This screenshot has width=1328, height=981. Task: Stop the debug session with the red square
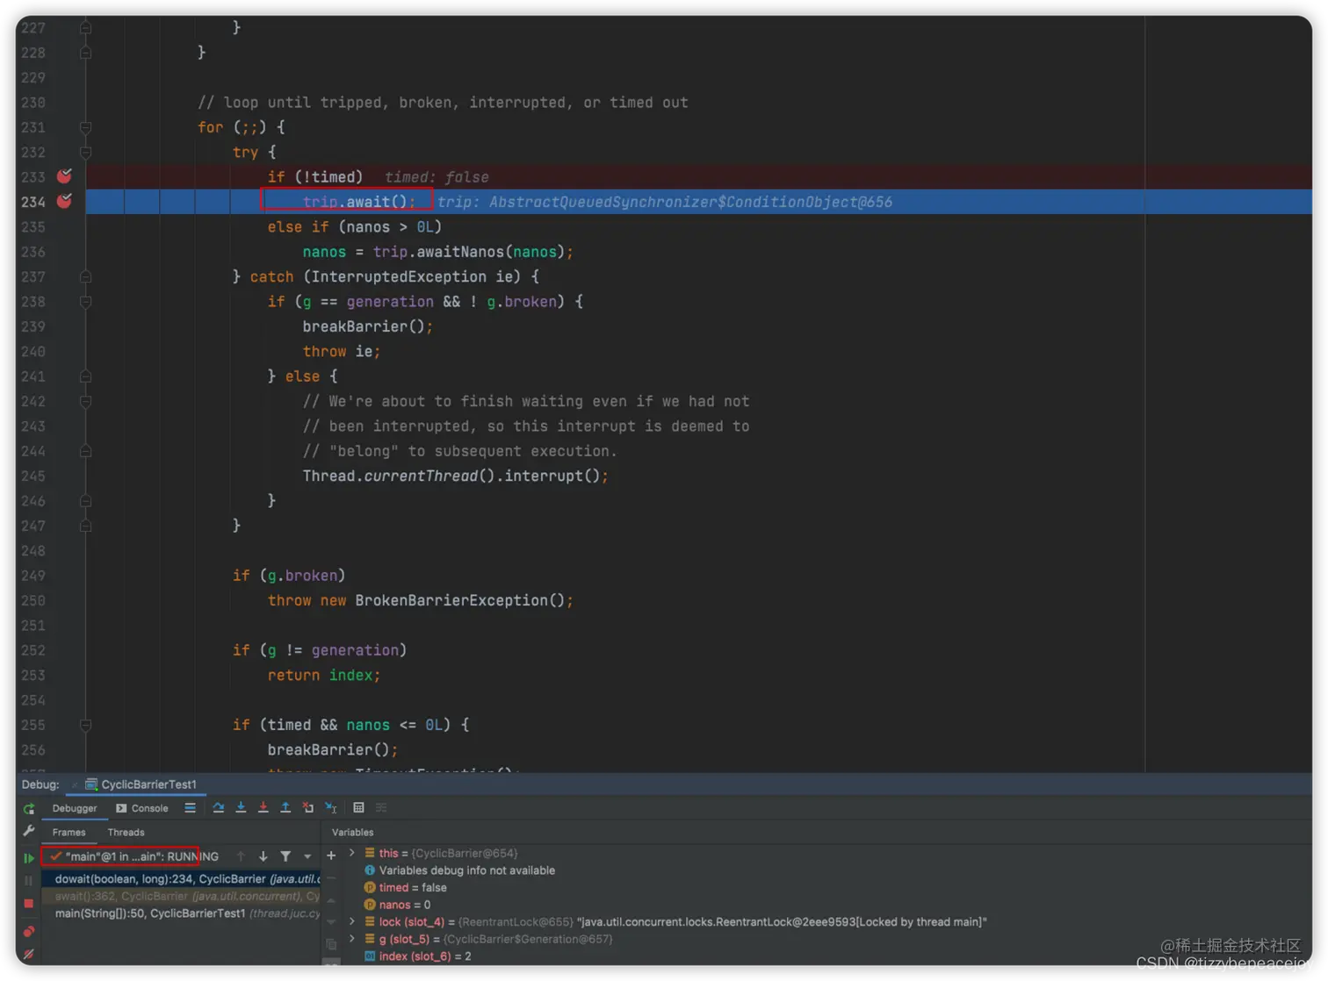coord(29,903)
